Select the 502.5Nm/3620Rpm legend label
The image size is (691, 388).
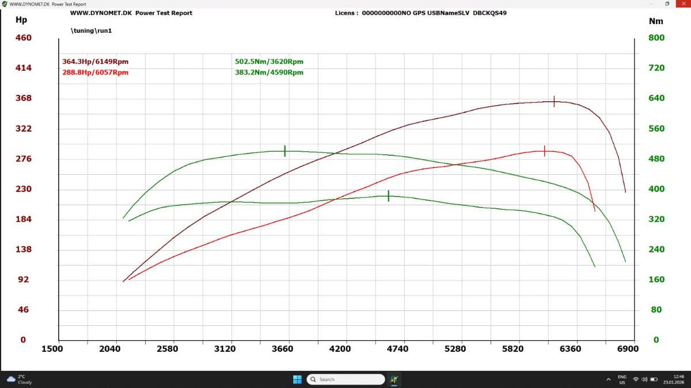[269, 62]
